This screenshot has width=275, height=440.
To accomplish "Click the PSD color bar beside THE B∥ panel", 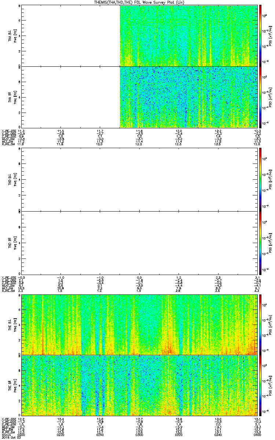I will click(x=260, y=385).
